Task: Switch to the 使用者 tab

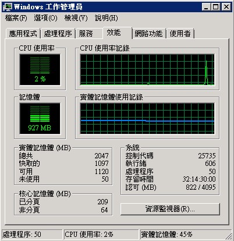Action: [x=180, y=34]
